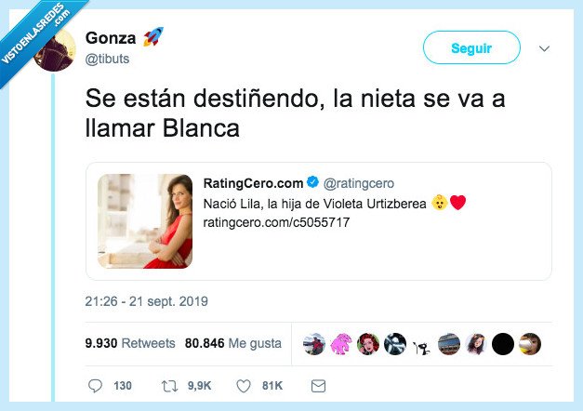Open the RatingCero.com account name
583x411 pixels.
point(253,182)
